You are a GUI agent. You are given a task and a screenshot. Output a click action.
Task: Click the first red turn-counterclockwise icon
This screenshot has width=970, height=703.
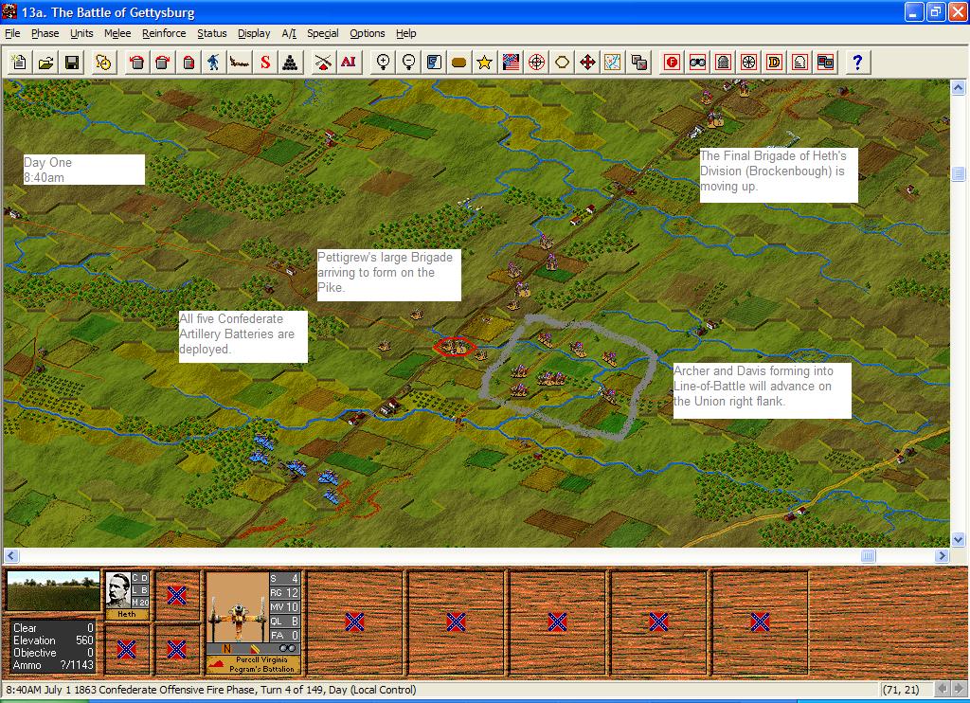click(x=136, y=62)
